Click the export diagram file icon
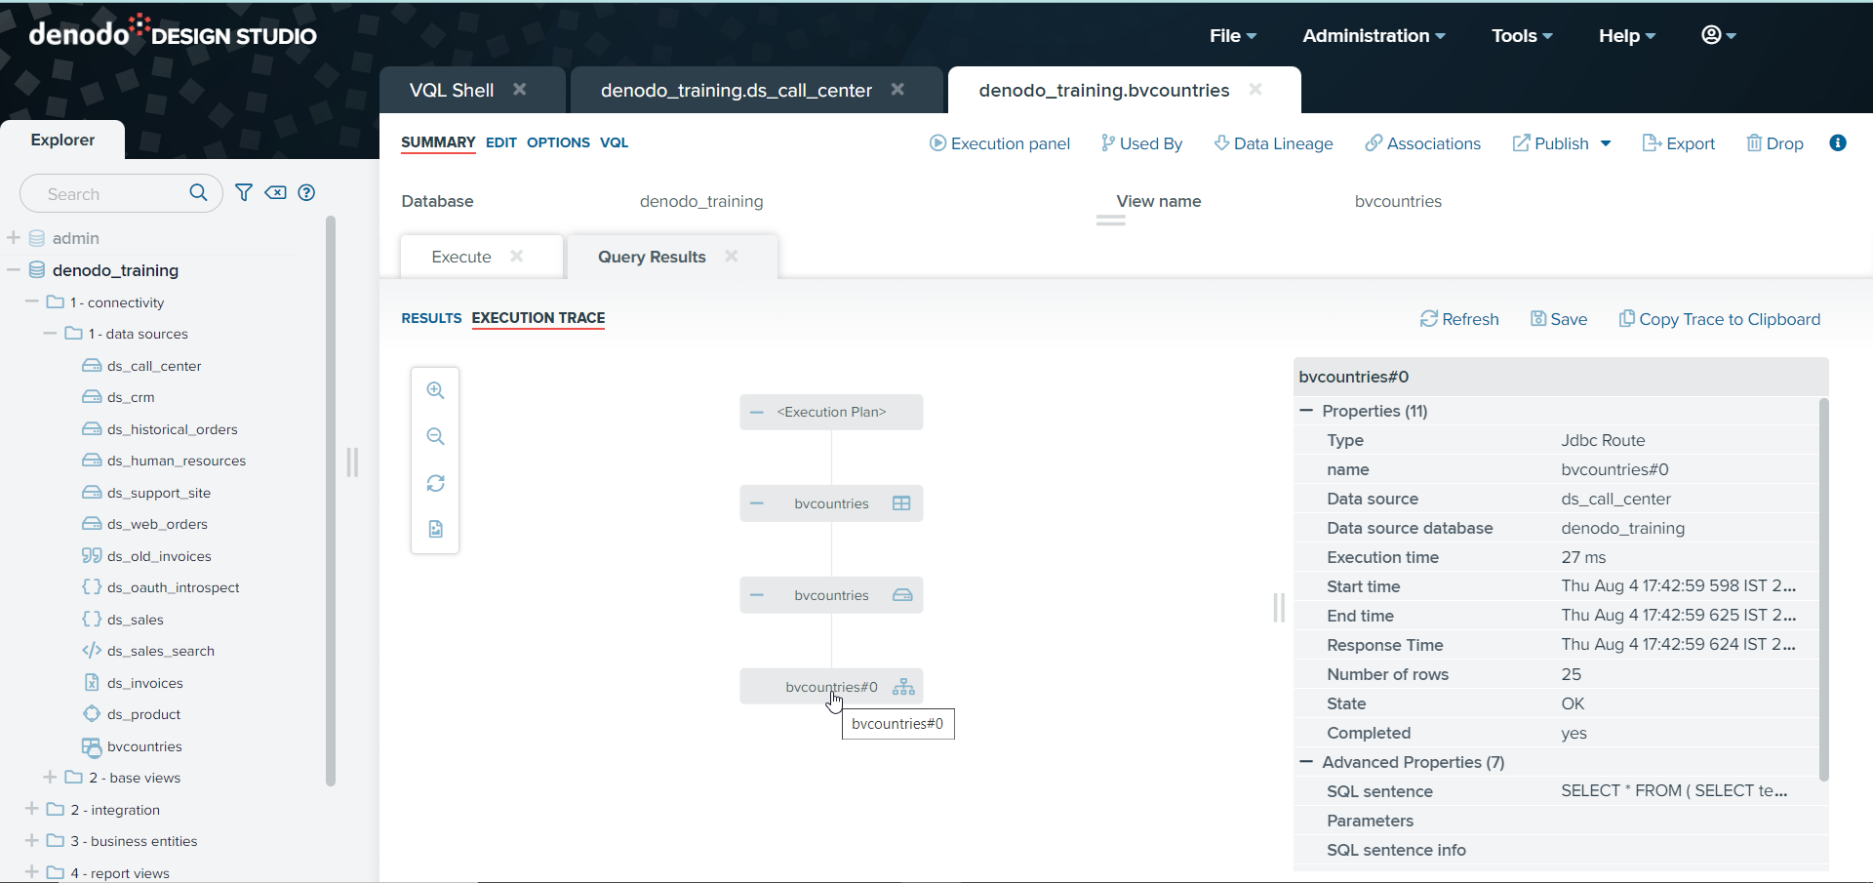 [x=435, y=529]
